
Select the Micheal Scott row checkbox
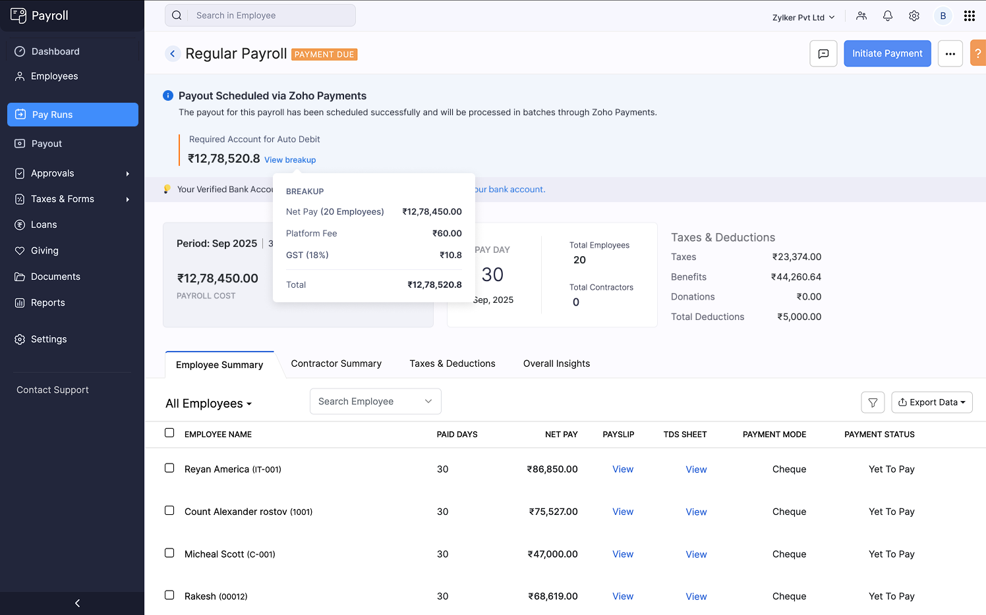(x=169, y=553)
